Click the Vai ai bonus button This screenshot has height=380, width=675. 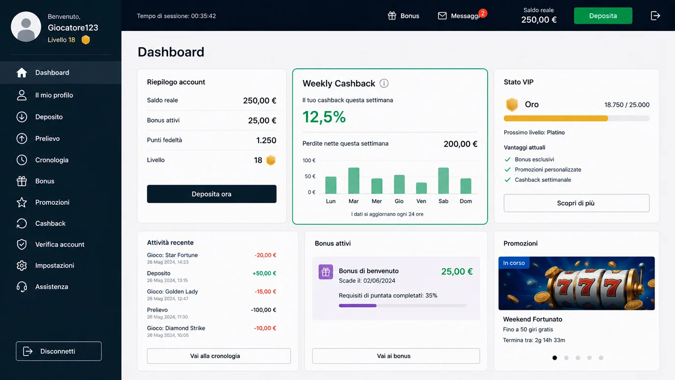[x=396, y=356]
